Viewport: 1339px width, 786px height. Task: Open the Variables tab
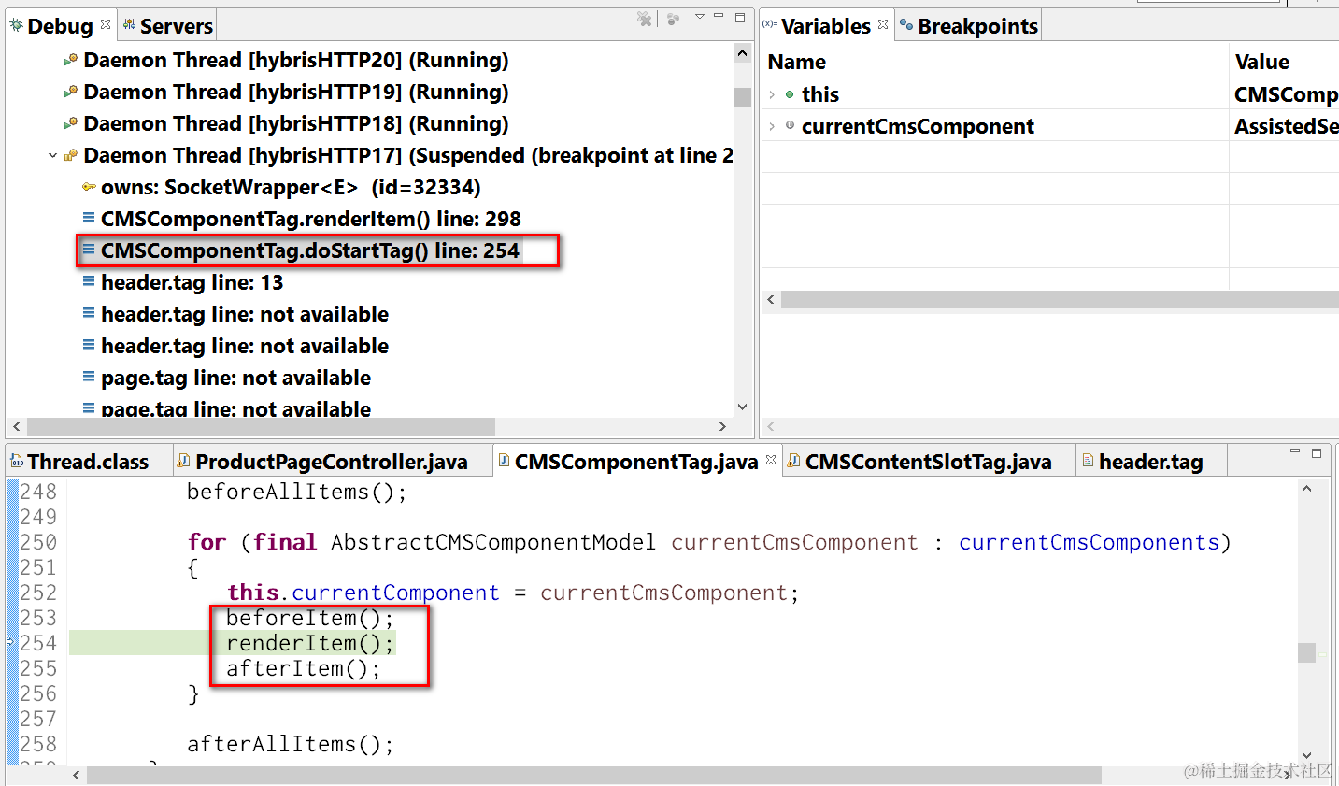[826, 26]
